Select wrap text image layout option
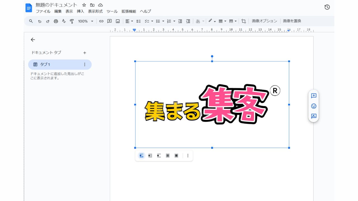The image size is (358, 201). coord(150,156)
